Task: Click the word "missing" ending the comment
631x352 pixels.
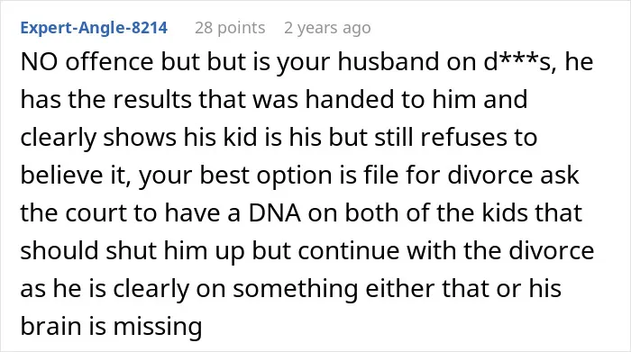Action: click(158, 328)
